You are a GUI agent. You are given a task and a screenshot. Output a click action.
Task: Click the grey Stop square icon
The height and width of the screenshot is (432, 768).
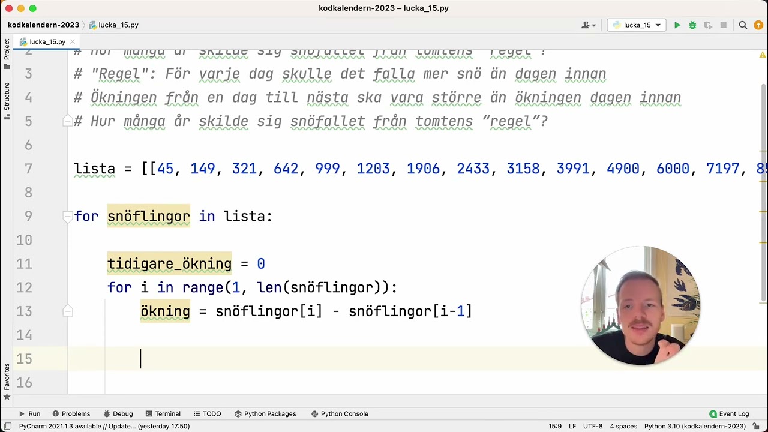pyautogui.click(x=724, y=25)
